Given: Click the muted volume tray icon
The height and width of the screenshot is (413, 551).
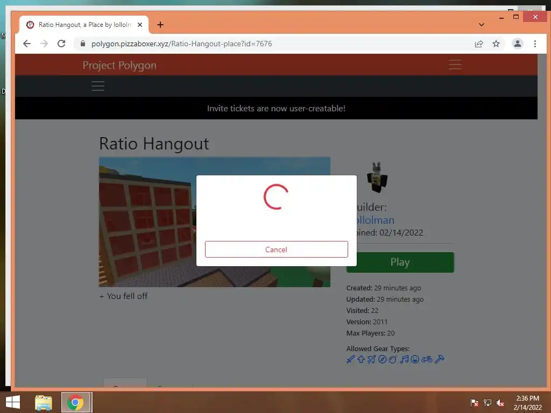Looking at the screenshot, I should 500,402.
